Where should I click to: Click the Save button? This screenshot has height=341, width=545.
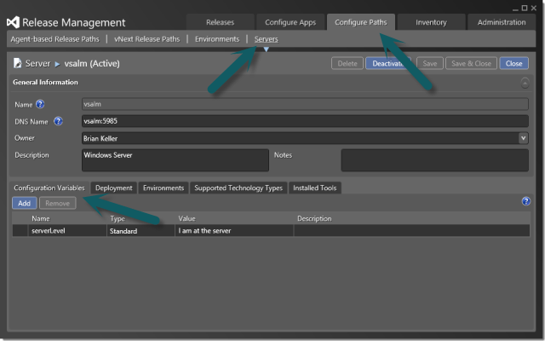coord(429,63)
